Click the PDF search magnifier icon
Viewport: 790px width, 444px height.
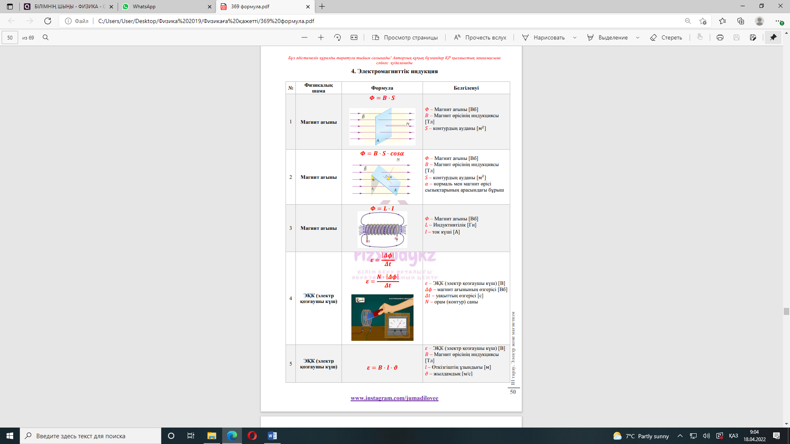[x=46, y=37]
